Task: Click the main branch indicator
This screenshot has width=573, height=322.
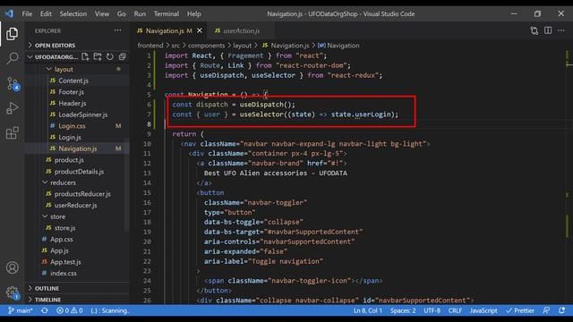Action: pyautogui.click(x=21, y=310)
